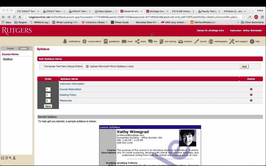This screenshot has height=166, width=266.
Task: Delete the Course Description item
Action: tap(251, 89)
